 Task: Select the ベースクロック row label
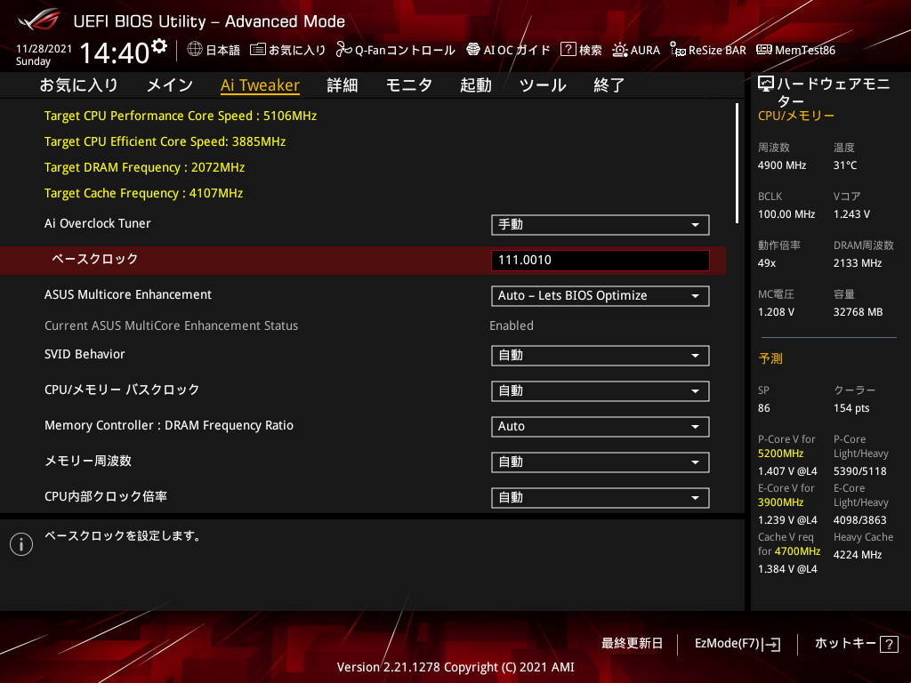[x=94, y=259]
